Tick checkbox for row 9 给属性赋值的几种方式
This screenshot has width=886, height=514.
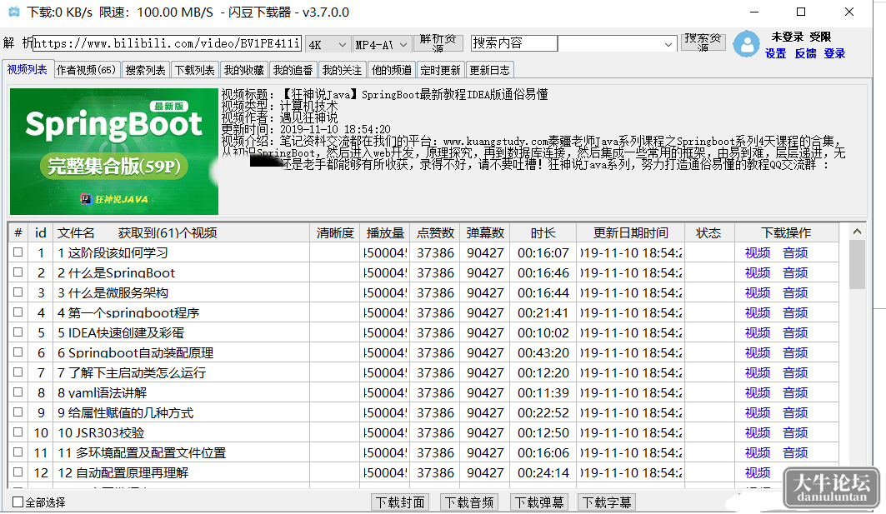point(18,412)
